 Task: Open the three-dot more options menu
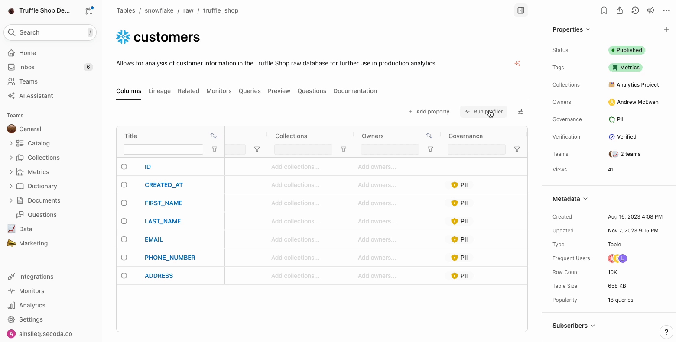coord(666,10)
